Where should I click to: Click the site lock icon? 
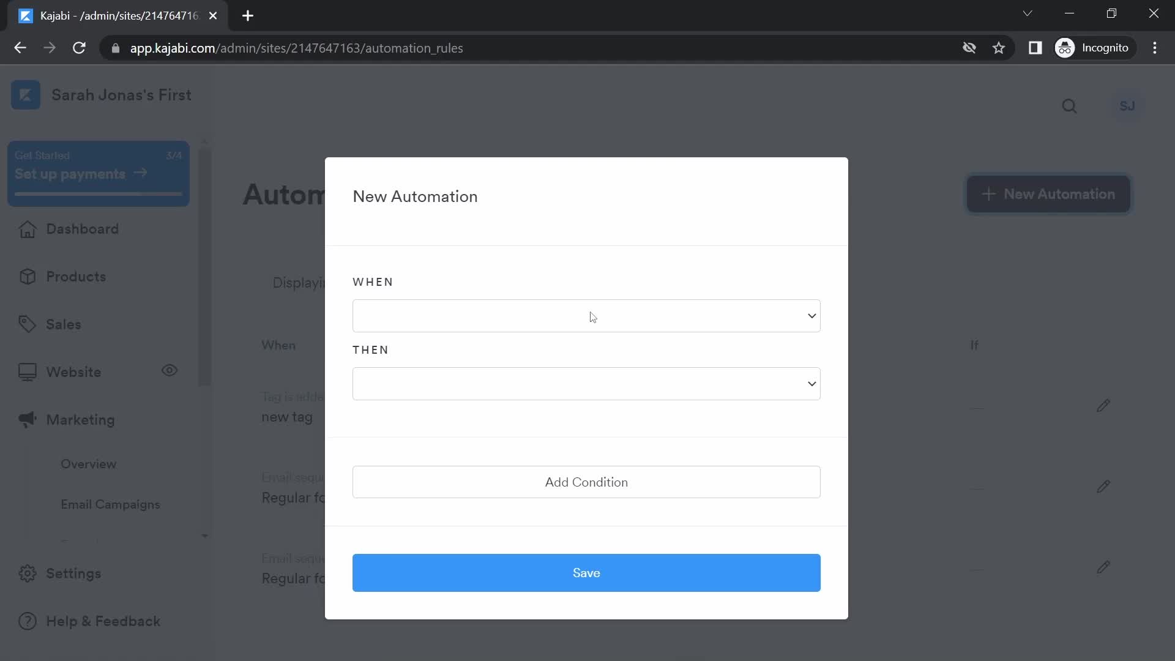coord(115,48)
